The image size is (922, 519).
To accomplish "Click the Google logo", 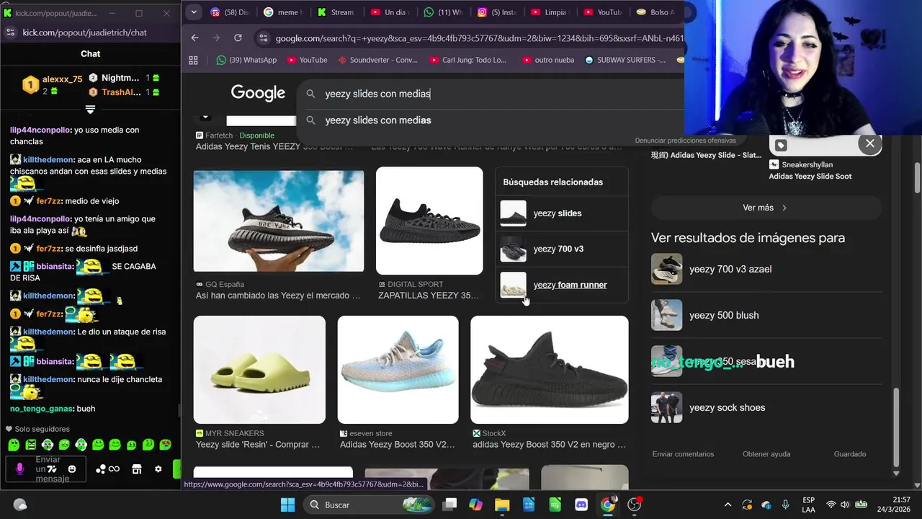I will pyautogui.click(x=258, y=93).
